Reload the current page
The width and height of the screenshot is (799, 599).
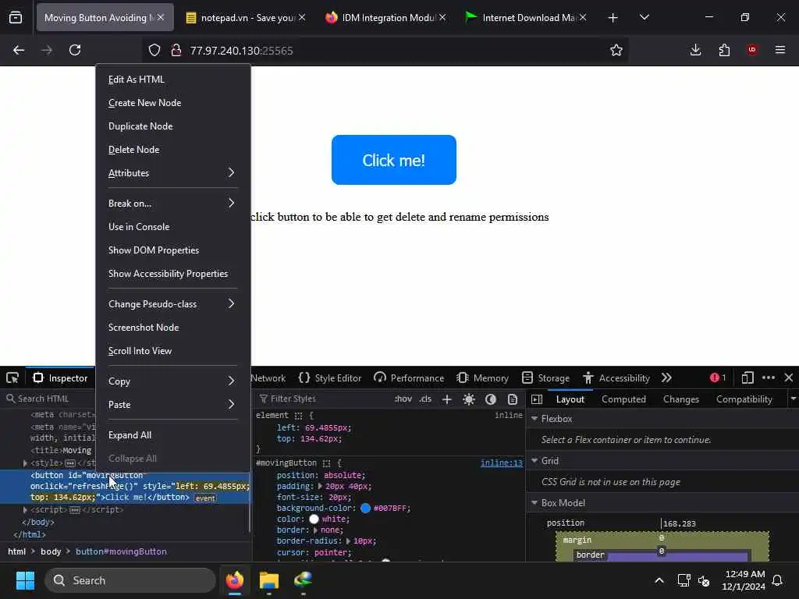click(75, 50)
